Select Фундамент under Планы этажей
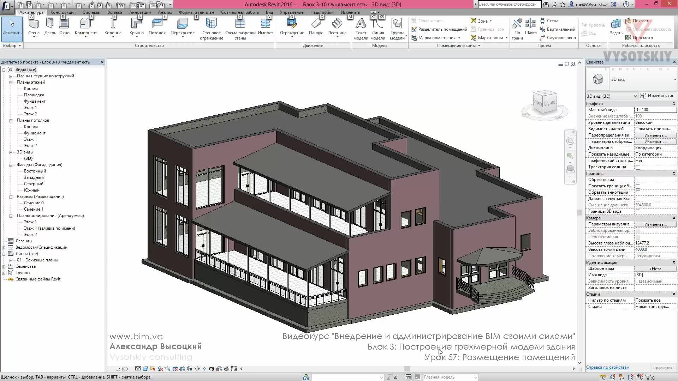 (35, 102)
